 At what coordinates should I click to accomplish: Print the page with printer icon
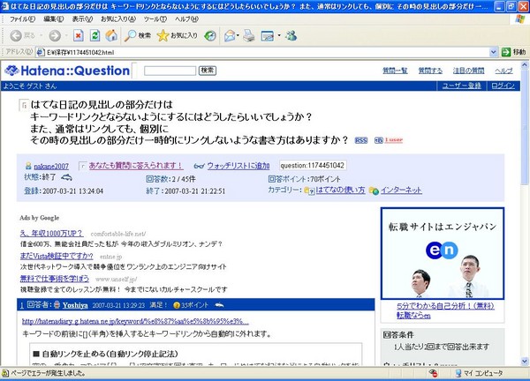point(249,35)
